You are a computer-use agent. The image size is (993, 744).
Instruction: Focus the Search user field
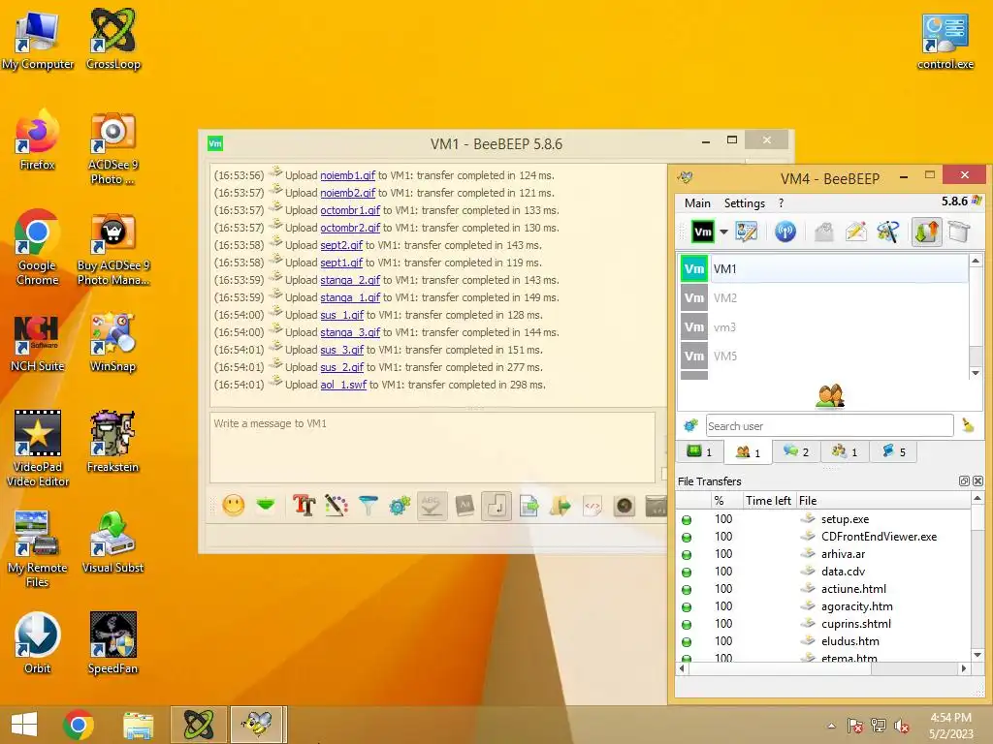pos(830,426)
